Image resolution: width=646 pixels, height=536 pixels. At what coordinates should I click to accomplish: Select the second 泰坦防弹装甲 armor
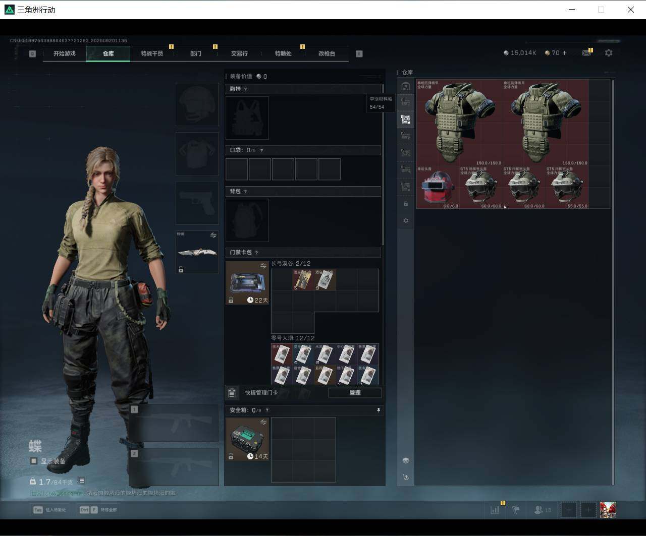tap(546, 123)
